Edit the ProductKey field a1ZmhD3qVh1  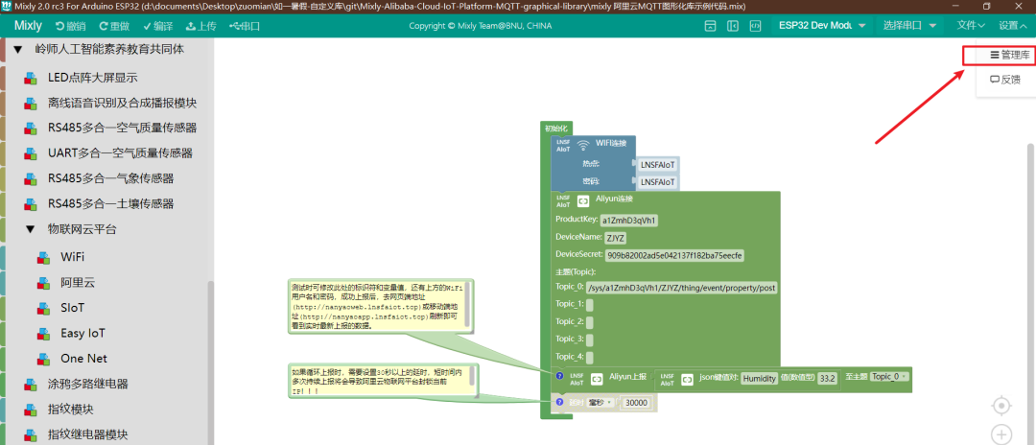(x=628, y=220)
